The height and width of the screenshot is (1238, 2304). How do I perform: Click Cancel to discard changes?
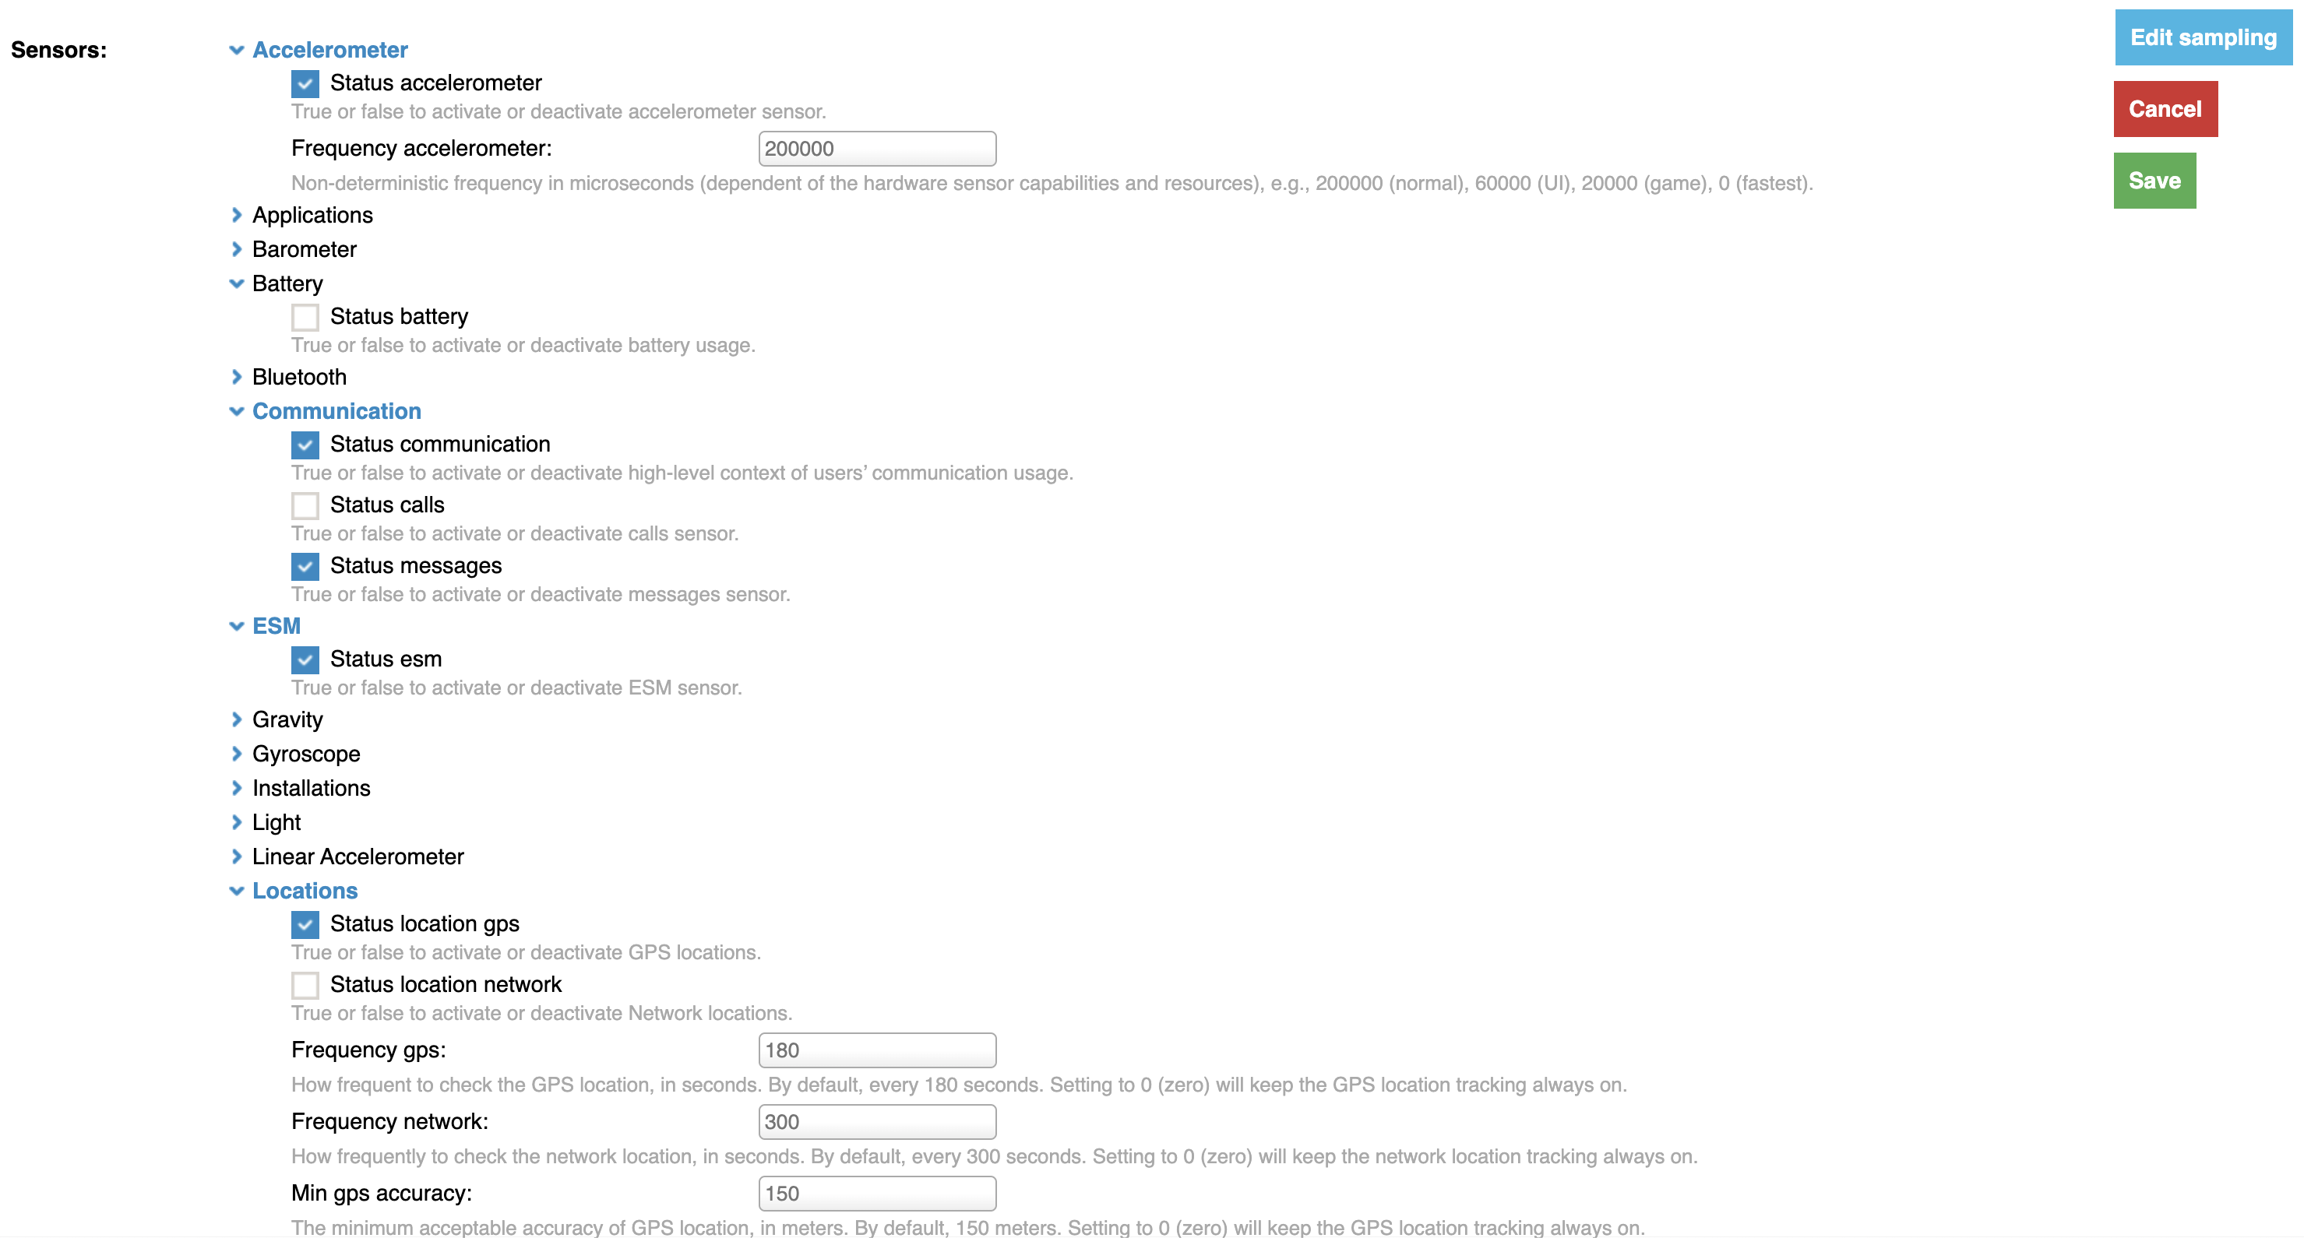coord(2167,107)
